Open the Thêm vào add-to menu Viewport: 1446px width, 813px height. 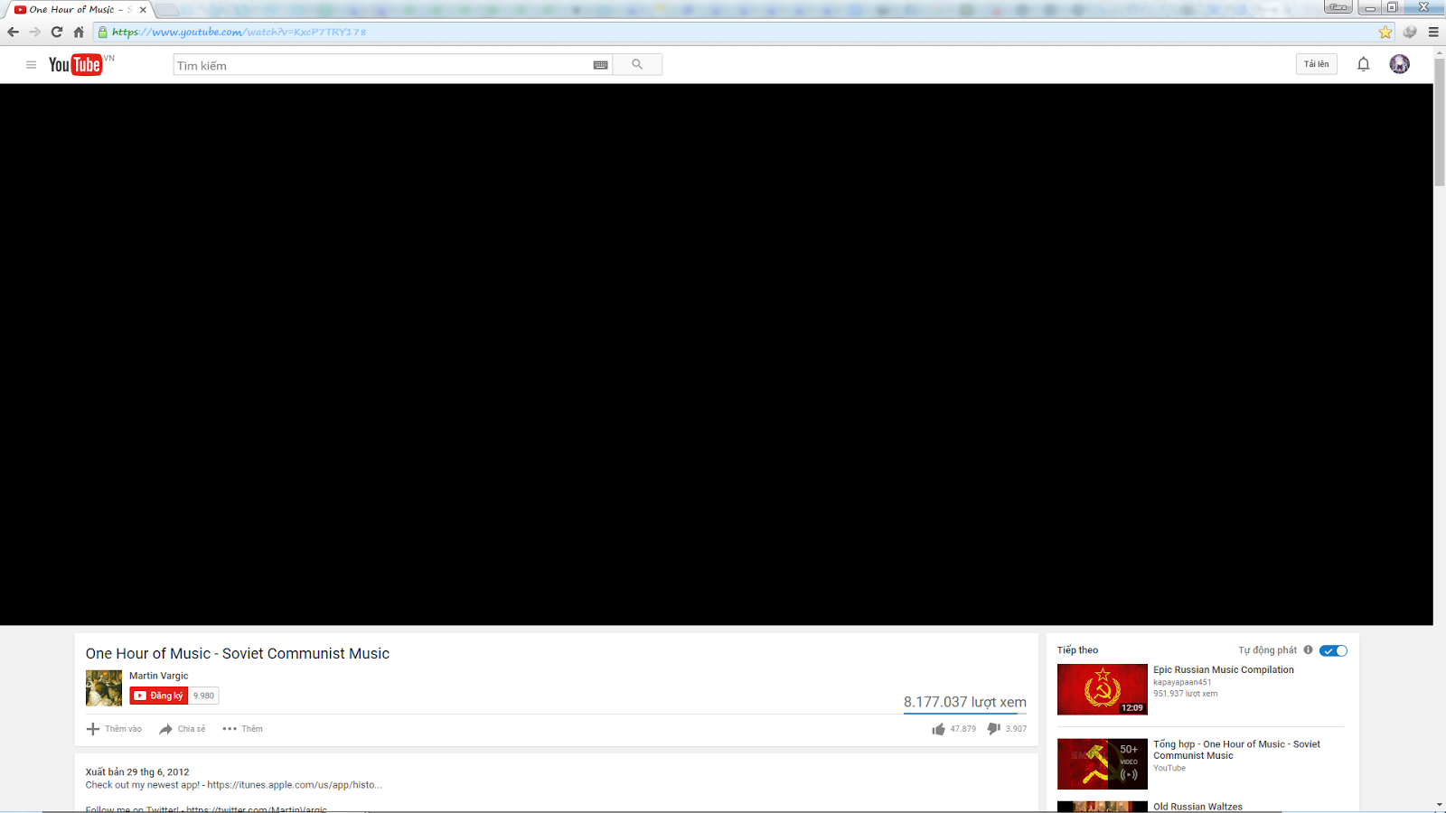(x=114, y=729)
